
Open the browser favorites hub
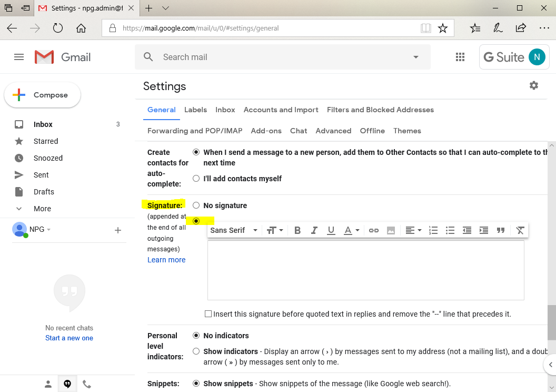(x=475, y=28)
